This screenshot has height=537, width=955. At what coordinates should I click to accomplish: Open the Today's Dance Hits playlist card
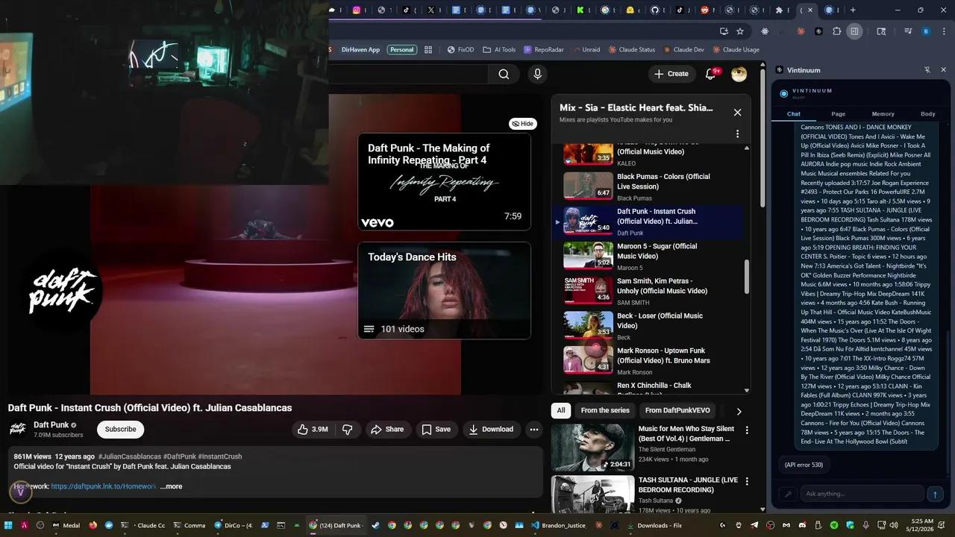pos(445,290)
